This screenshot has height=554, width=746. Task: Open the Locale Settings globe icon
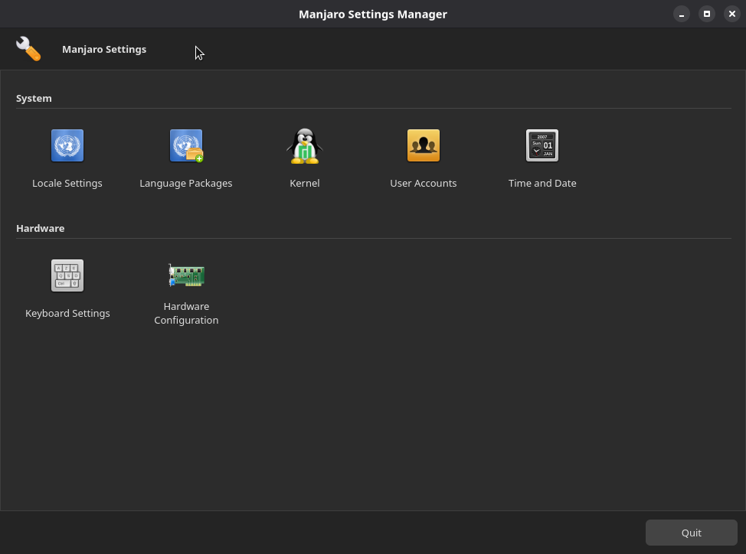(67, 145)
